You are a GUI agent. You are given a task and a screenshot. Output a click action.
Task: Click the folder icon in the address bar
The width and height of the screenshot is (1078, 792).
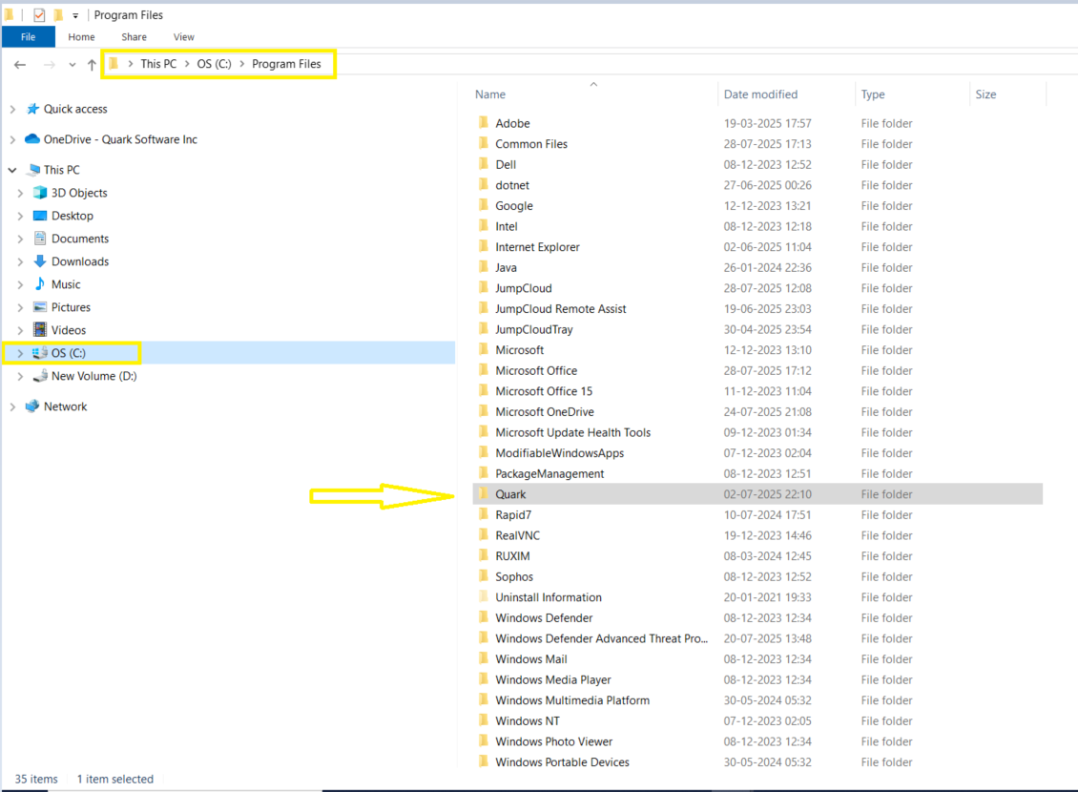point(114,63)
